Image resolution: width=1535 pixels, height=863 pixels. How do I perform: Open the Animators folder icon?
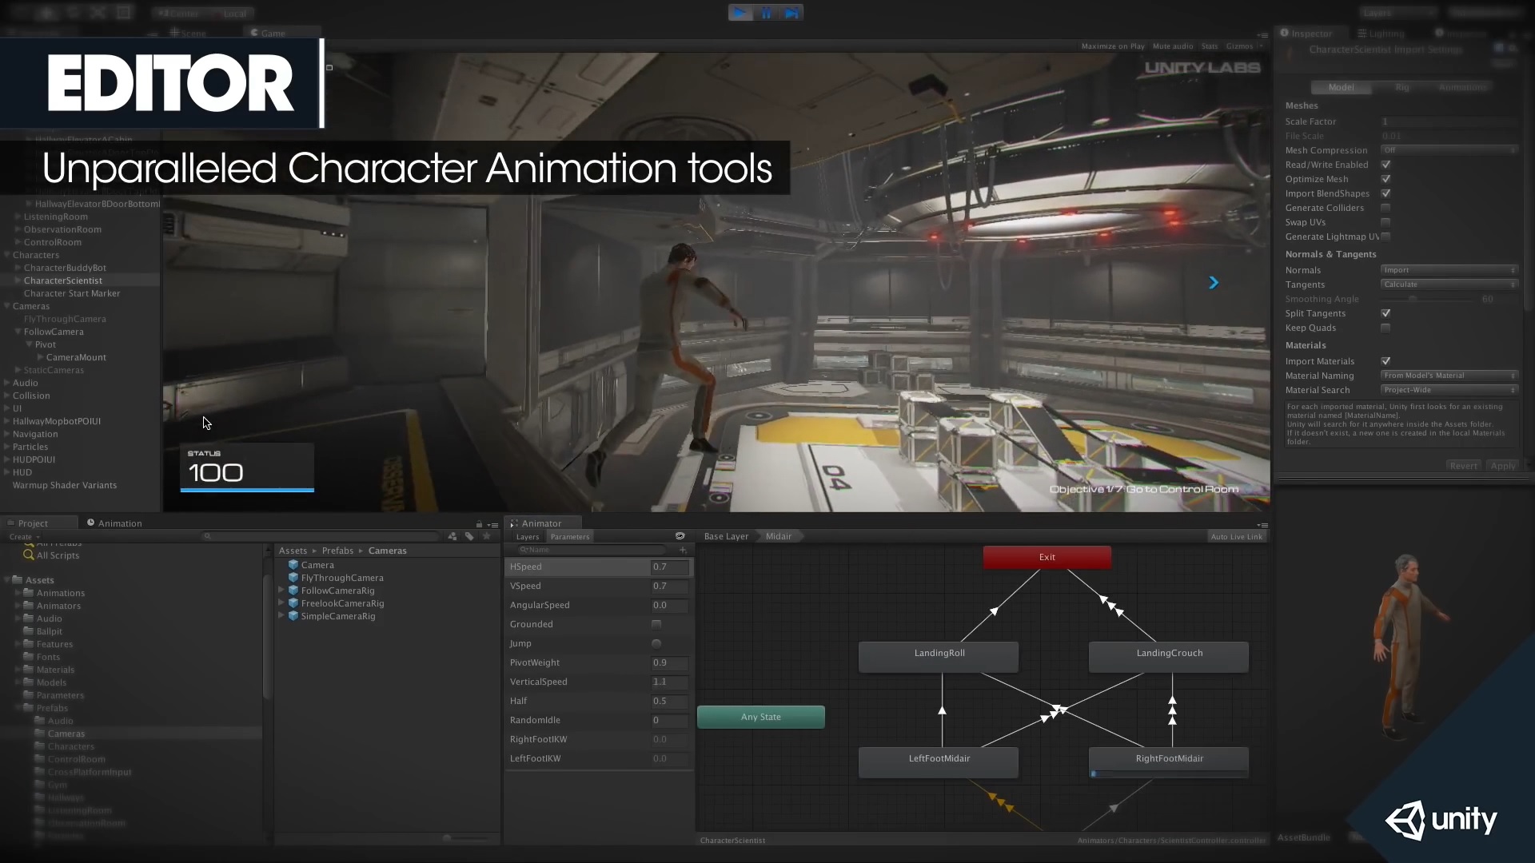29,606
